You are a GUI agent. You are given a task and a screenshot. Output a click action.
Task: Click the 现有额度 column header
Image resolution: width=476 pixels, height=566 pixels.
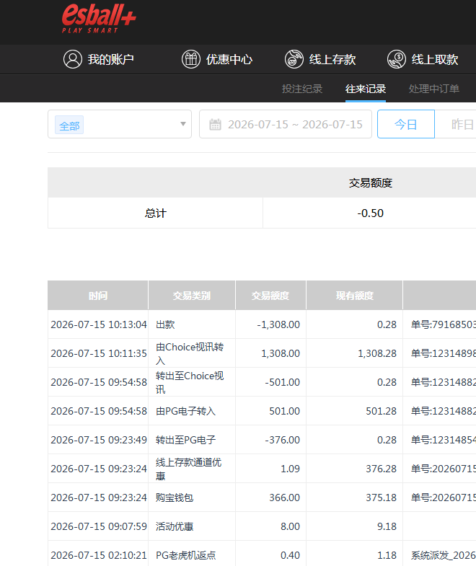point(355,296)
